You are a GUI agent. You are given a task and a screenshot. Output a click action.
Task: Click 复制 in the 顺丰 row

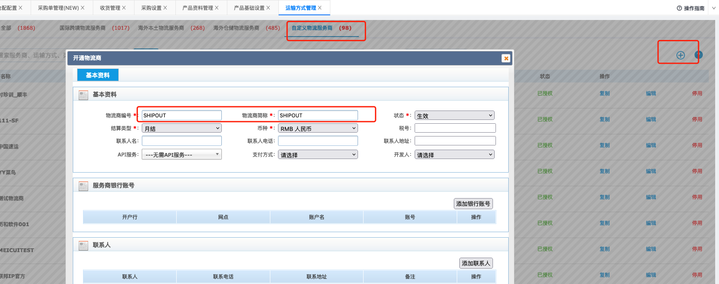pyautogui.click(x=604, y=94)
